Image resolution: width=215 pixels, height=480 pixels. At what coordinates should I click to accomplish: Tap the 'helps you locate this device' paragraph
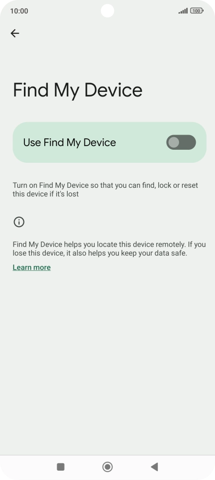pyautogui.click(x=109, y=249)
